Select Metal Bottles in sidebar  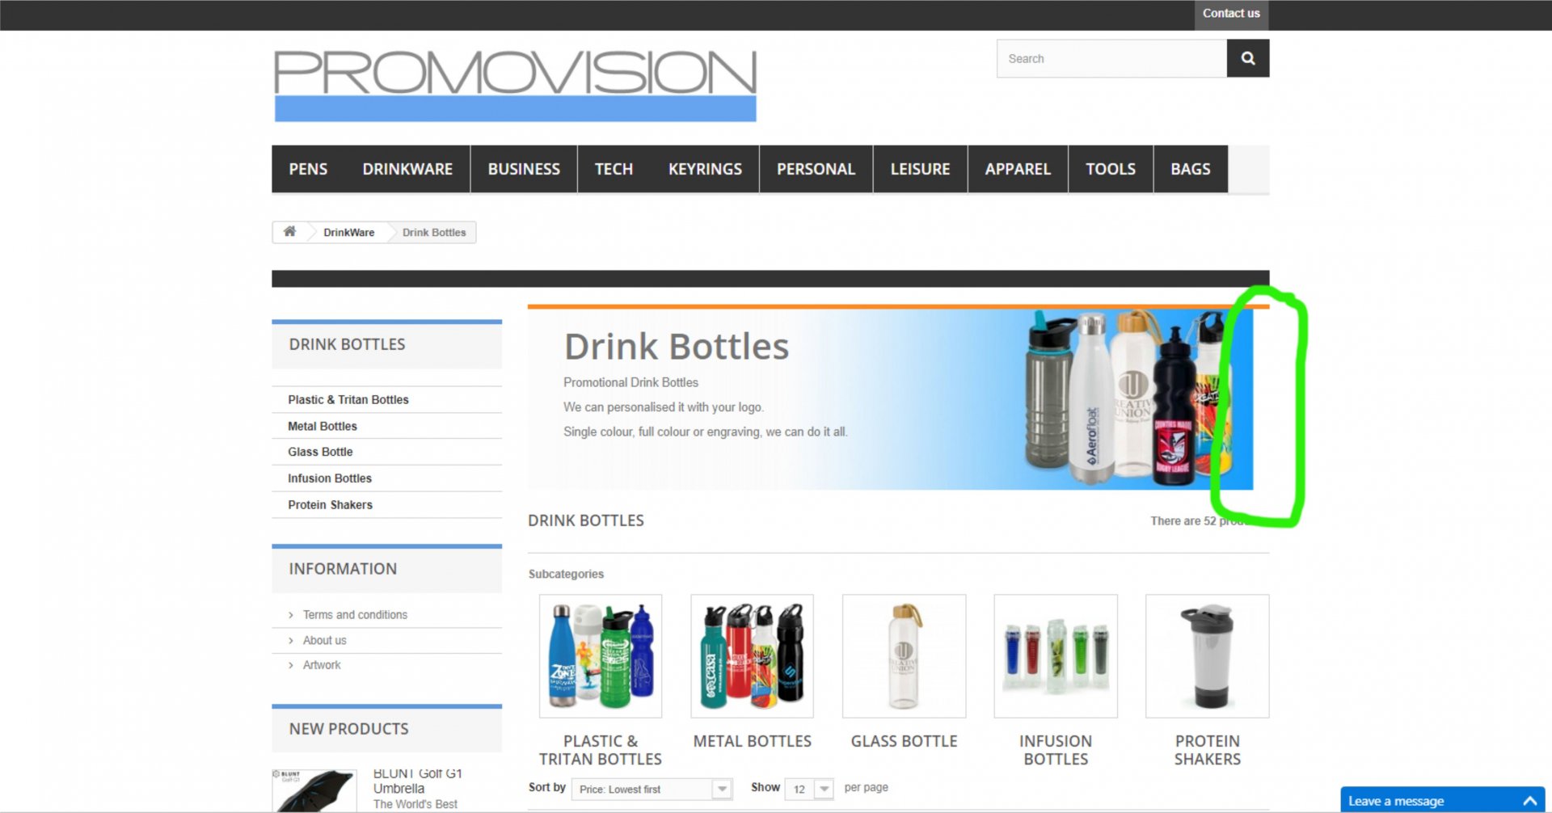click(x=323, y=426)
